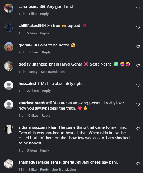Reply to sana_usman56's comment
The image size is (143, 173).
click(44, 14)
